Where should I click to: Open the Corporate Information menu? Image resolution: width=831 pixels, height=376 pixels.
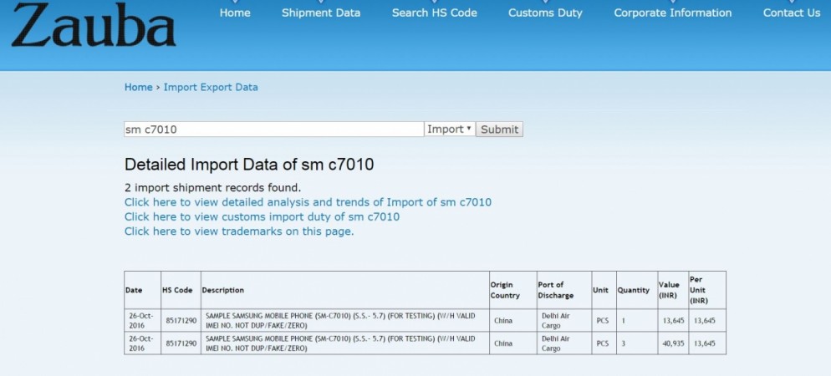tap(672, 13)
